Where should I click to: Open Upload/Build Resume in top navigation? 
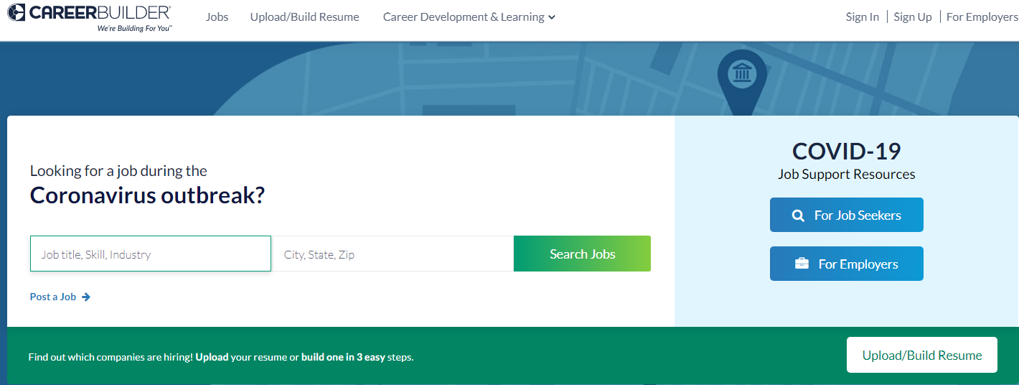click(304, 17)
